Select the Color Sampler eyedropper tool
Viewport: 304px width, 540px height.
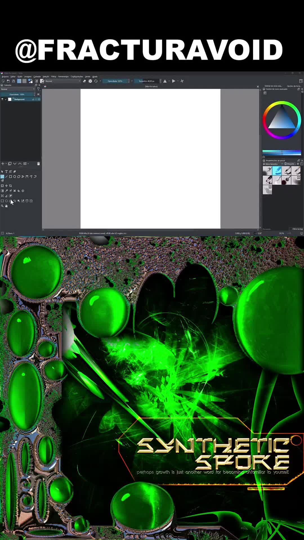coord(6,191)
